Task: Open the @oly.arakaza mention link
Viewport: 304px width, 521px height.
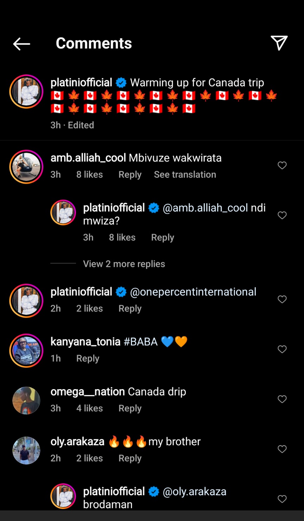Action: click(x=195, y=491)
